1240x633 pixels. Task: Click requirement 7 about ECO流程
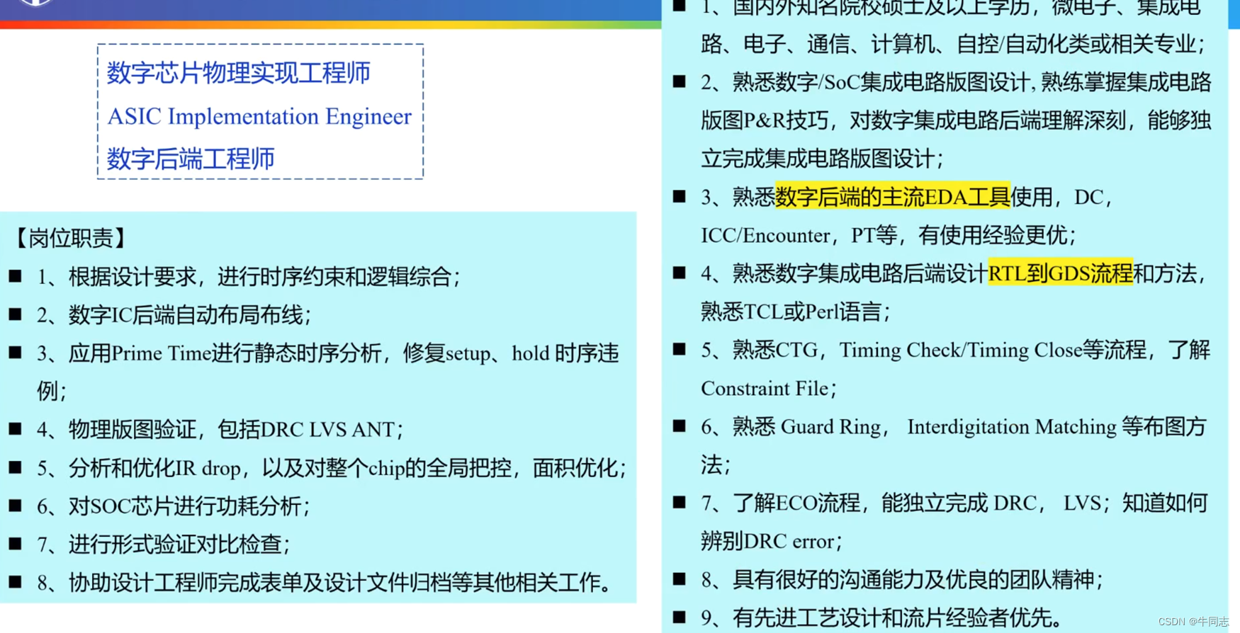point(954,522)
